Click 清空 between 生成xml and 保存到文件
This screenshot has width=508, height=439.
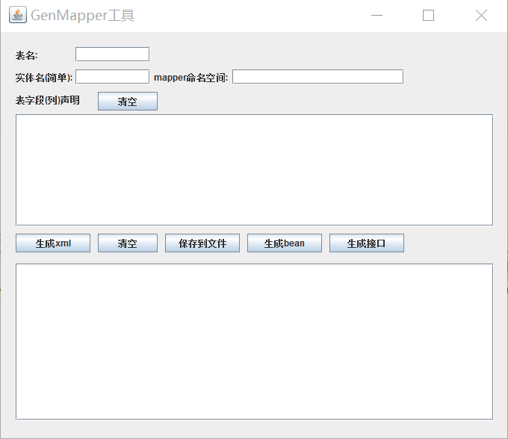click(127, 243)
